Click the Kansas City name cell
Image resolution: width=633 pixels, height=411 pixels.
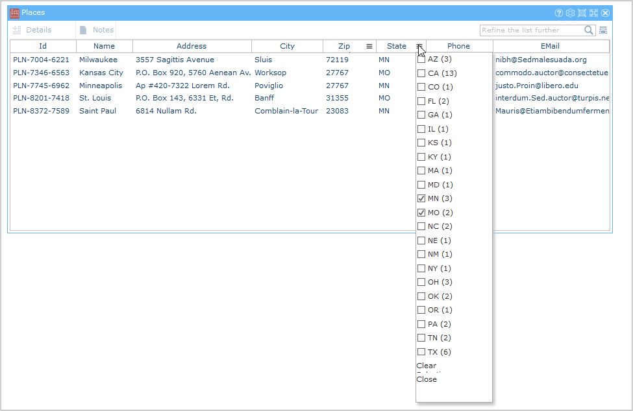coord(101,73)
